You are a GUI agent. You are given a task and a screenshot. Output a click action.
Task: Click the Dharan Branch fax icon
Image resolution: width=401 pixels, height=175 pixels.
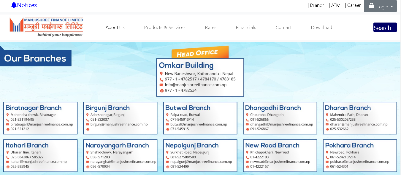pos(327,129)
